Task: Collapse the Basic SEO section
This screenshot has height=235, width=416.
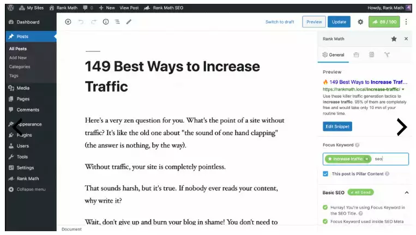Action: pos(406,192)
